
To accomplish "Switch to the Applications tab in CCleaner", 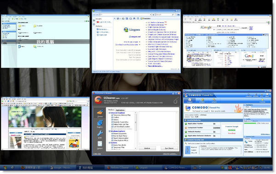I will tap(120, 110).
